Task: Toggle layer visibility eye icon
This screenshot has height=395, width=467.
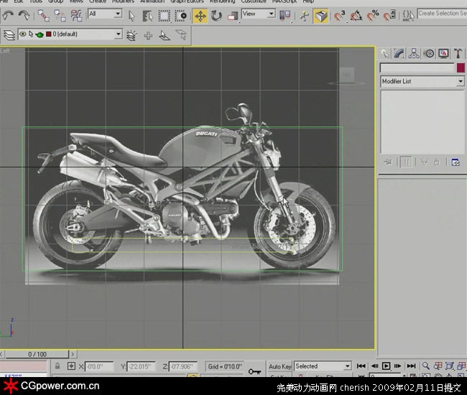Action: point(23,34)
